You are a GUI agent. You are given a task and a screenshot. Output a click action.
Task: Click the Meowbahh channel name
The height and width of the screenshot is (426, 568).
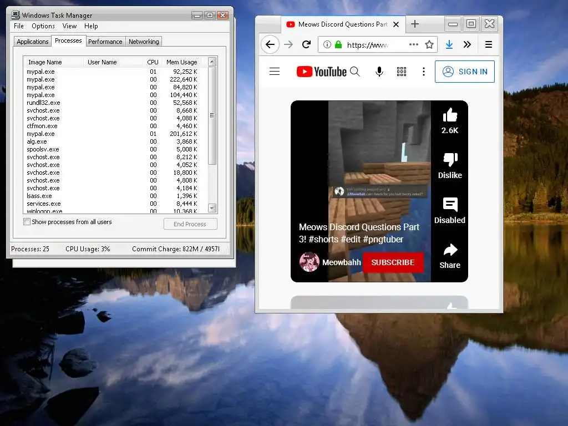click(342, 262)
